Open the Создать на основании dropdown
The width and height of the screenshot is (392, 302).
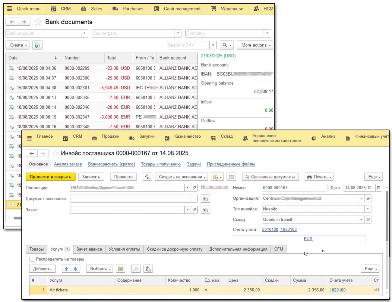click(181, 177)
